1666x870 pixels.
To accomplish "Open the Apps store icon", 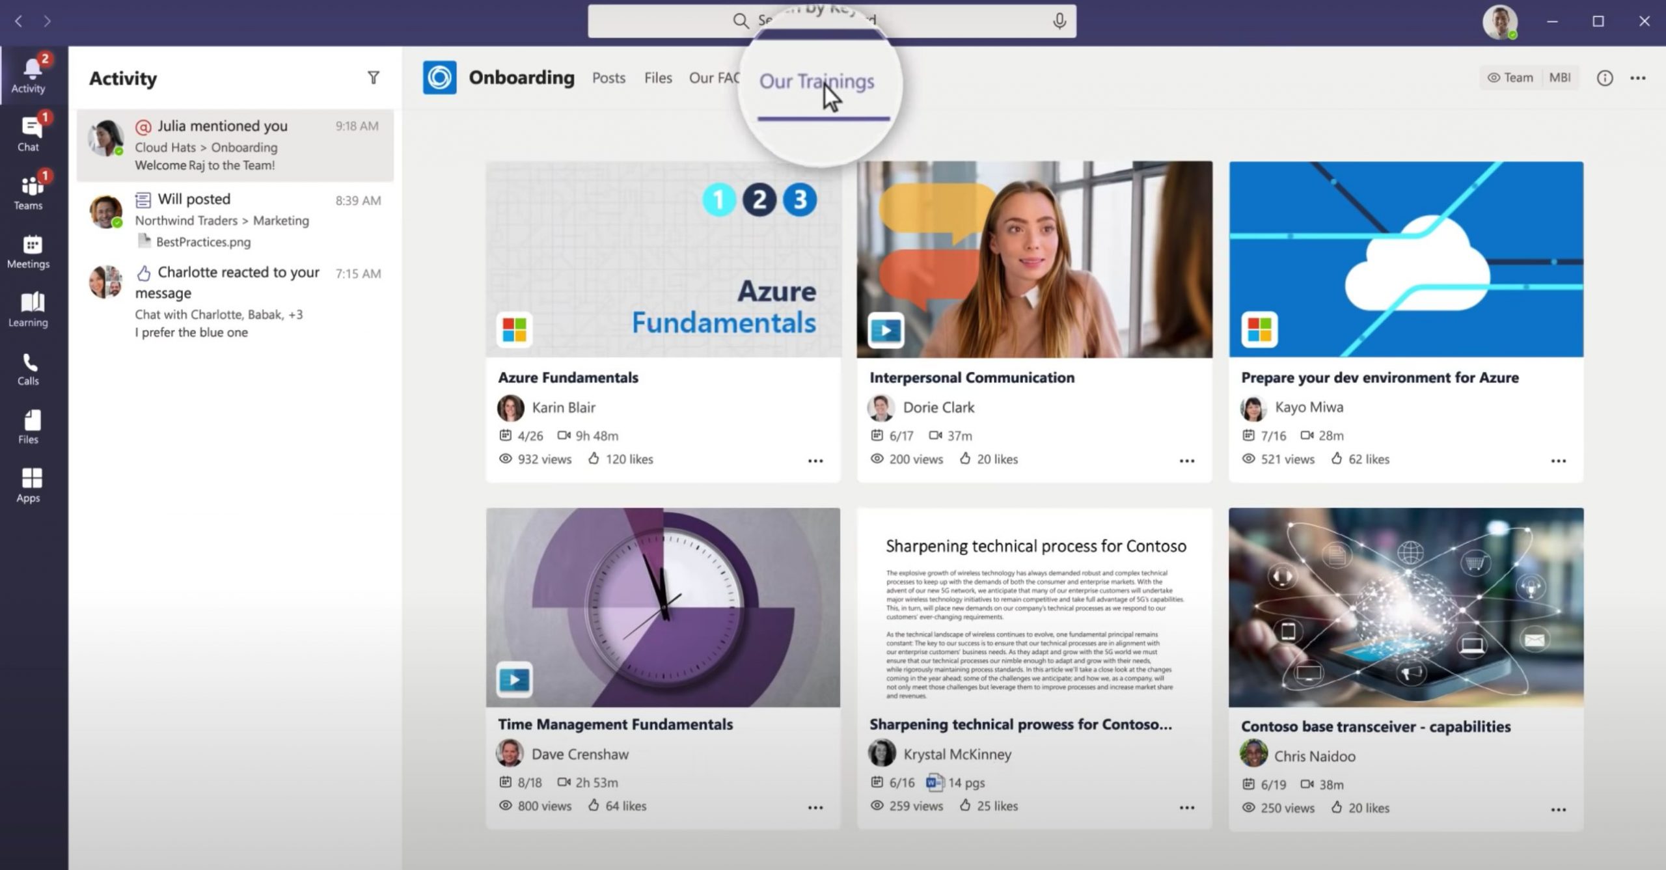I will point(29,485).
